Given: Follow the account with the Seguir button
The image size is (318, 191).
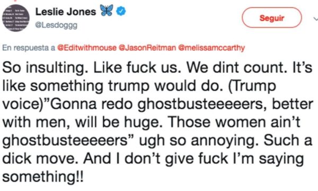Looking at the screenshot, I should [272, 17].
